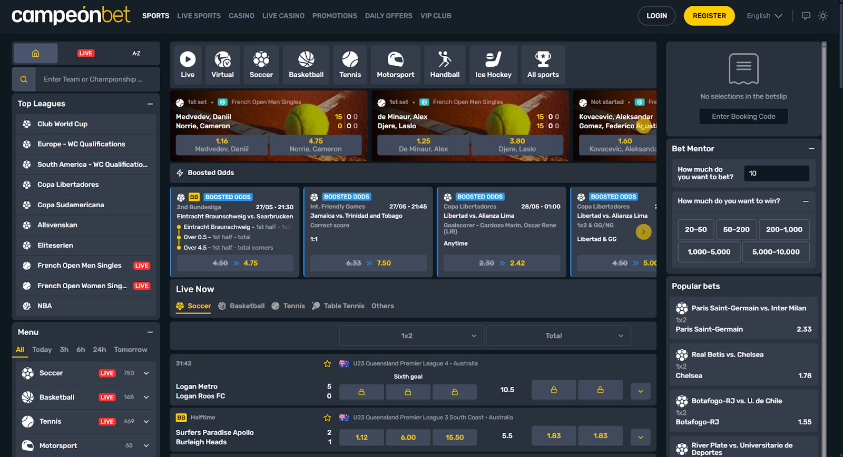Image resolution: width=843 pixels, height=457 pixels.
Task: Bet on Medvedev, Daniil at 1.16
Action: tap(222, 145)
